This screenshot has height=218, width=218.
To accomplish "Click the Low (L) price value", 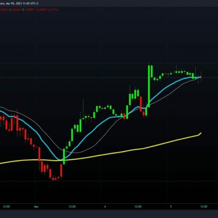I will [x=16, y=10].
